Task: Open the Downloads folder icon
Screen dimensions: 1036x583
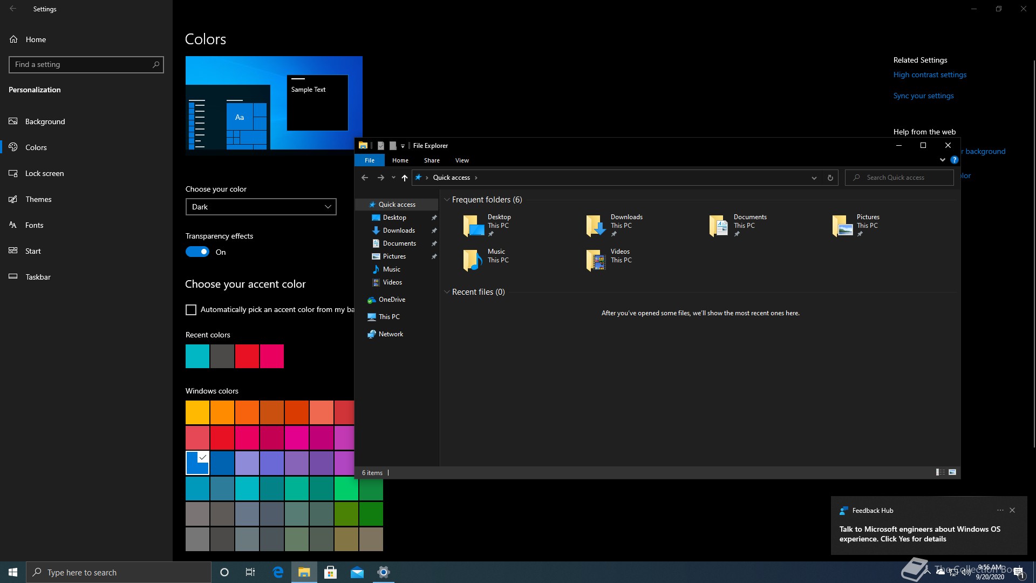Action: (596, 226)
